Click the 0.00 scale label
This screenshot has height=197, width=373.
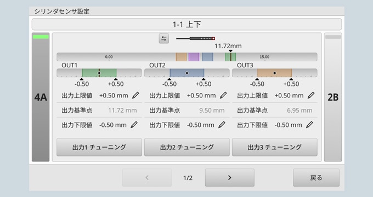pos(109,57)
